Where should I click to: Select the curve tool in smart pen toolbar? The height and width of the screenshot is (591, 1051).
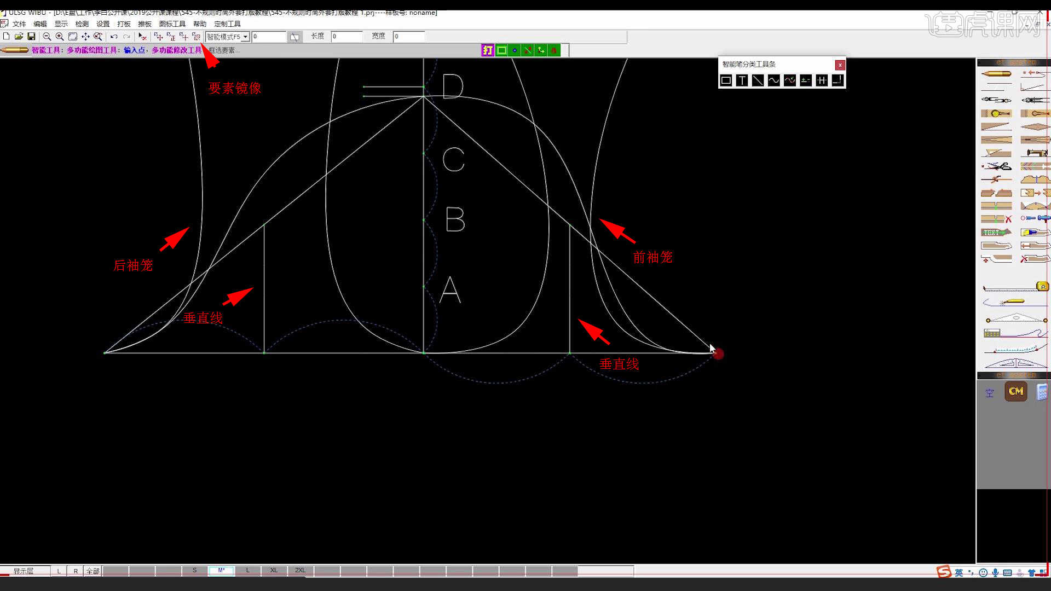click(x=773, y=80)
